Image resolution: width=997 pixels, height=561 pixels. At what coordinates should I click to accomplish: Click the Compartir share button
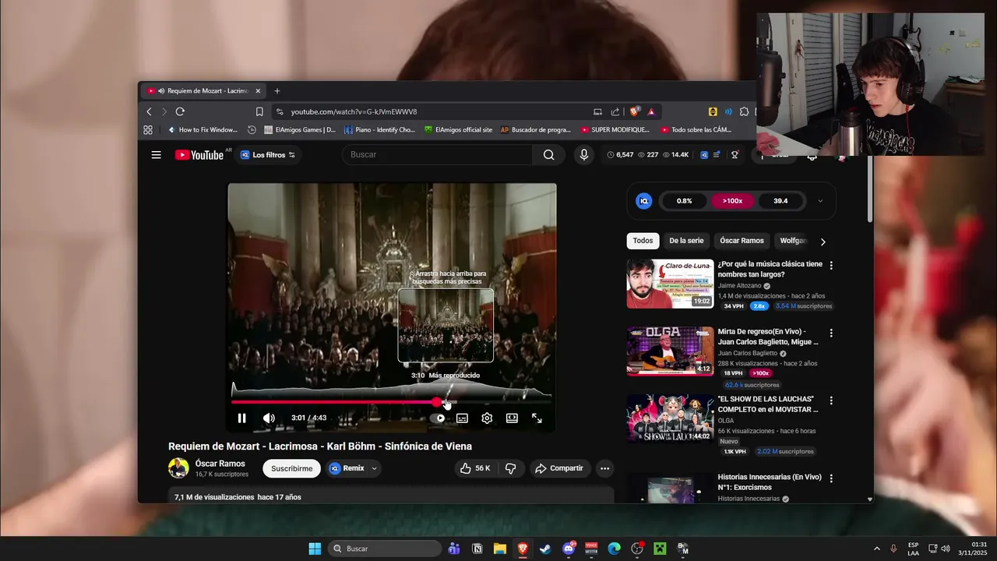pyautogui.click(x=559, y=468)
